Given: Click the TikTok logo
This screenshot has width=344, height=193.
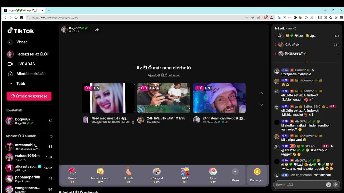Looking at the screenshot, I should tap(21, 31).
